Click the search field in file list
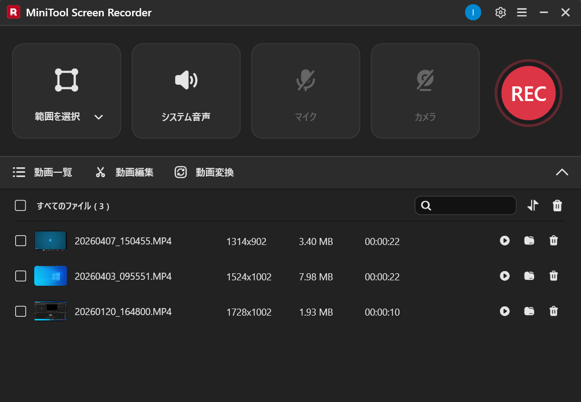581x402 pixels. click(465, 206)
